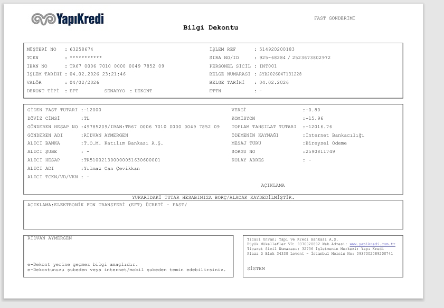Click the DÖVİZ CİNSİ value TL
Screen dimensions: 444x308
tap(87, 118)
